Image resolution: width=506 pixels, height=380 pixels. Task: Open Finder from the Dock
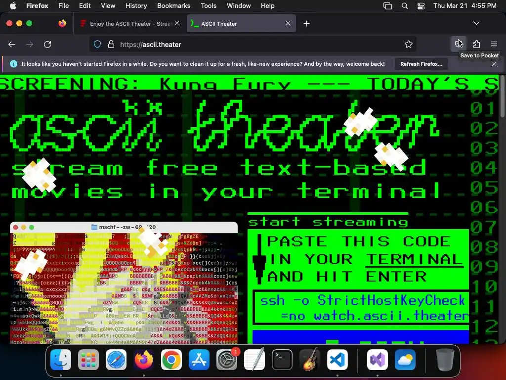61,360
